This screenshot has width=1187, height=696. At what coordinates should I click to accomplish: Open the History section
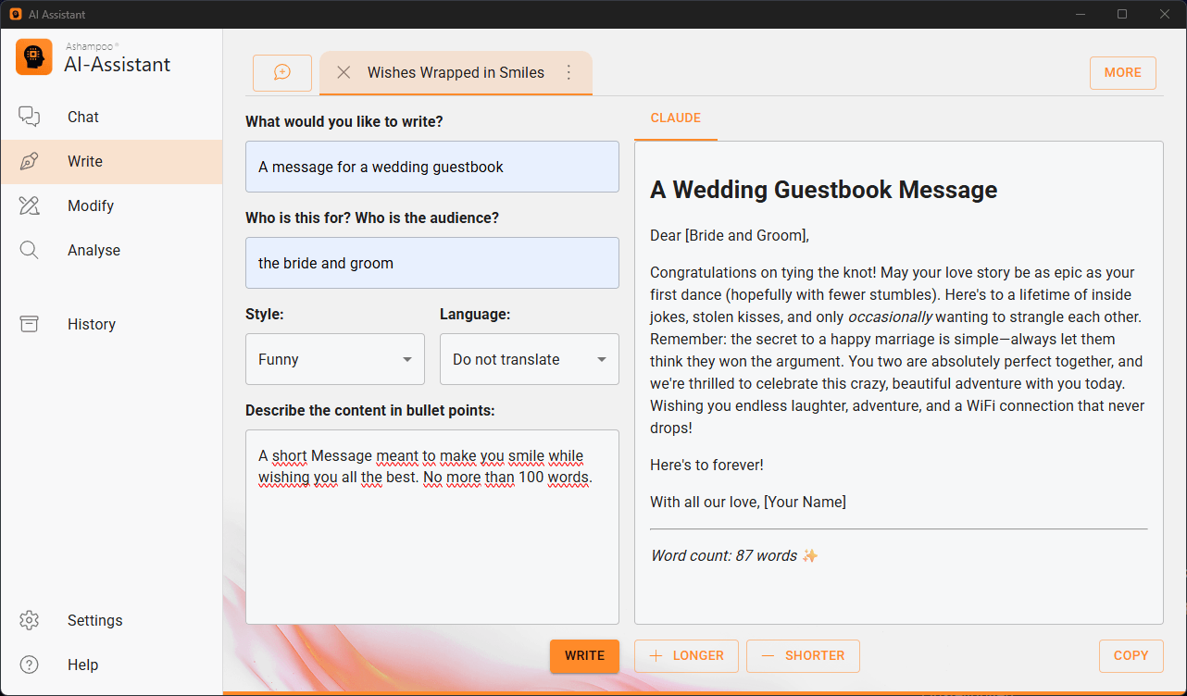(111, 324)
